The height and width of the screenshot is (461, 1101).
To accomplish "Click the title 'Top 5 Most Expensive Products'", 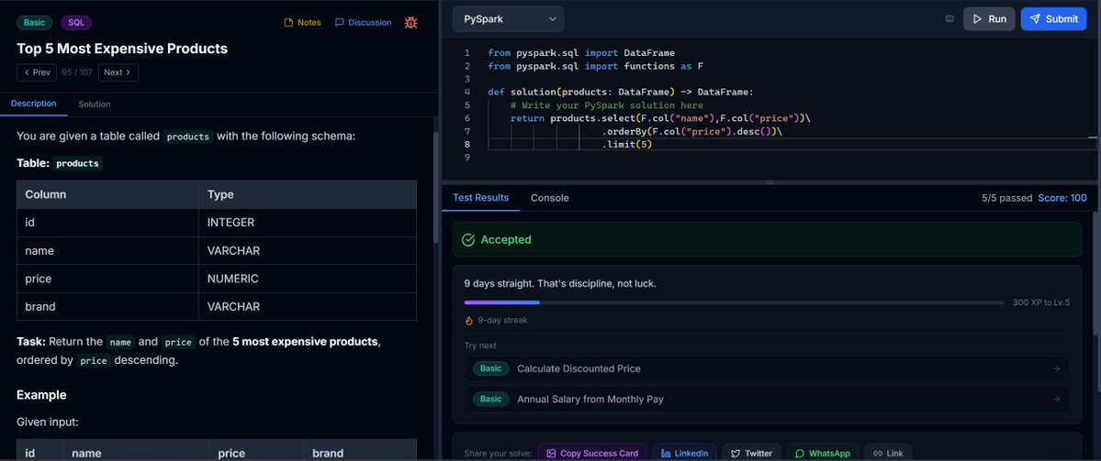I will (122, 49).
